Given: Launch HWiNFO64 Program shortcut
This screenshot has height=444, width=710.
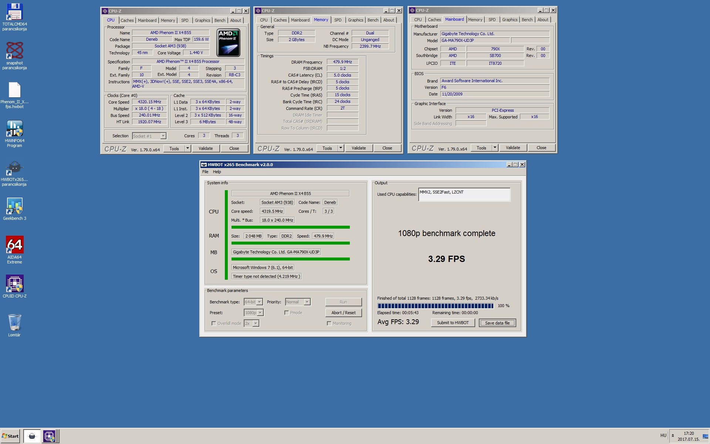Looking at the screenshot, I should tap(14, 134).
